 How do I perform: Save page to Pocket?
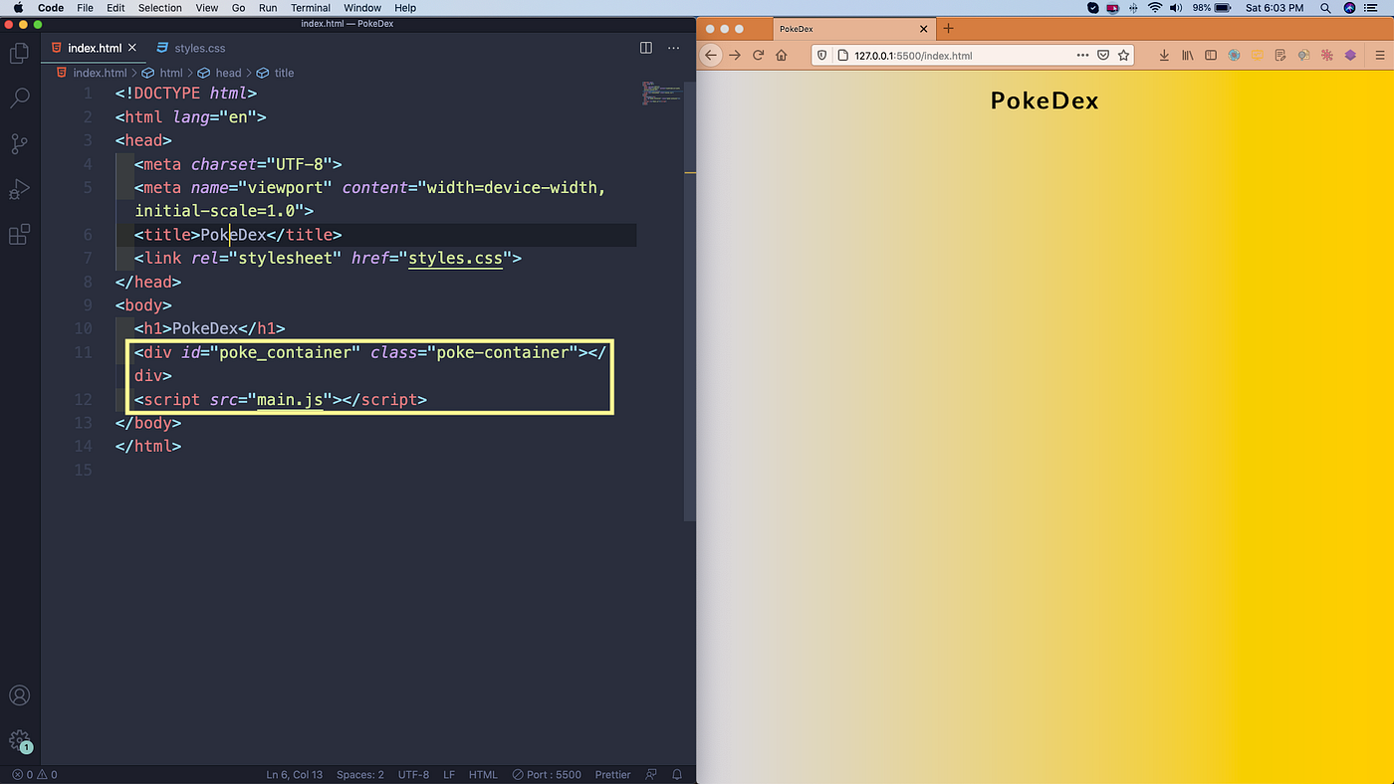(1103, 56)
